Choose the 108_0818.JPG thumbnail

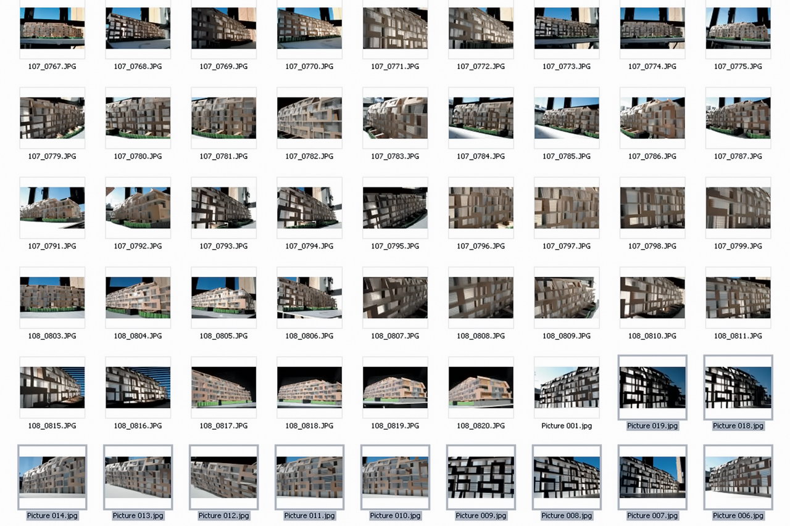(x=309, y=388)
